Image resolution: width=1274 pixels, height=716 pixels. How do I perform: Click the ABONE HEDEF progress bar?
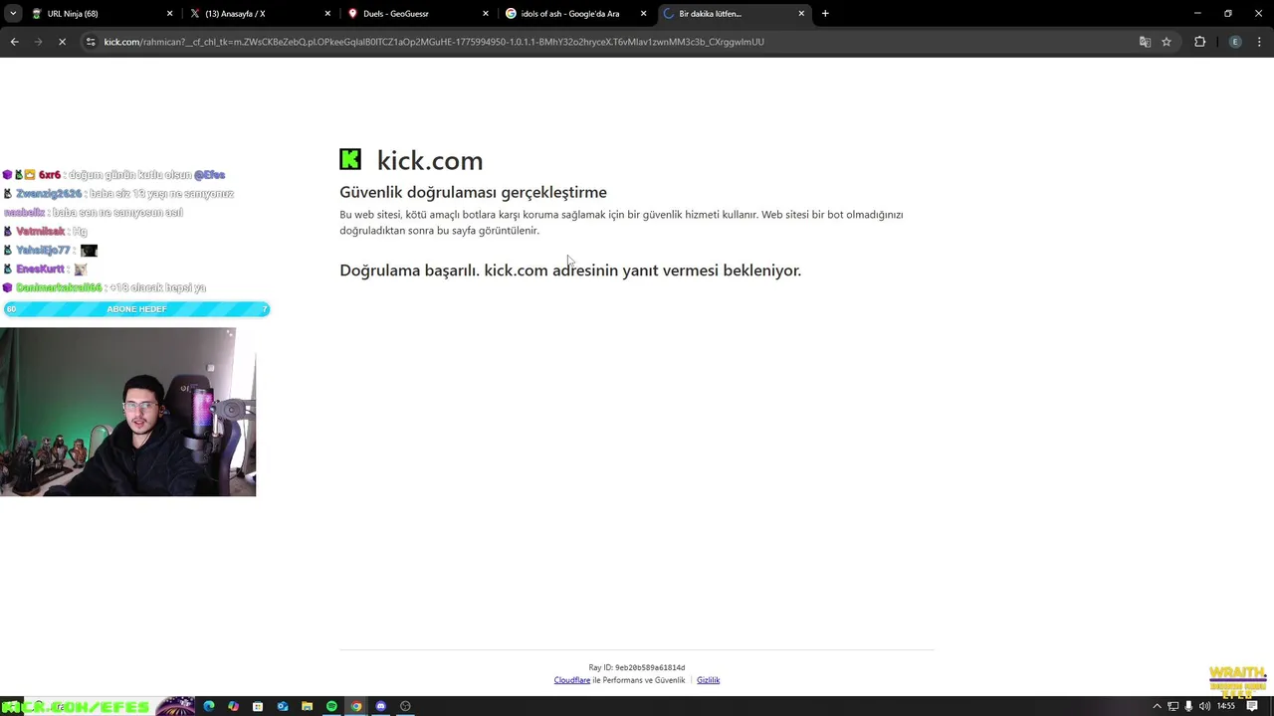coord(136,309)
